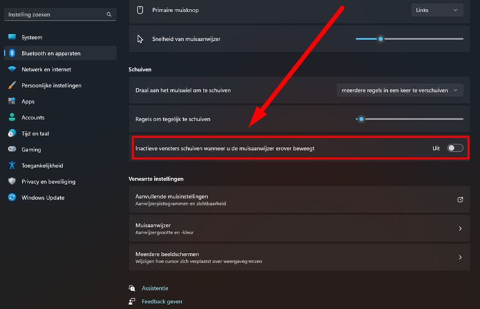The image size is (480, 309).
Task: Click the Privacy en beveiliging shield icon
Action: tap(12, 181)
